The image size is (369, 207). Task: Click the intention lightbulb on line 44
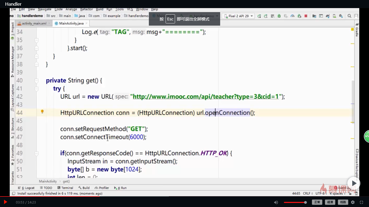pyautogui.click(x=42, y=112)
